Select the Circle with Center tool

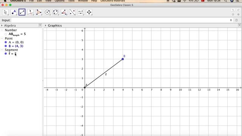coord(47,12)
